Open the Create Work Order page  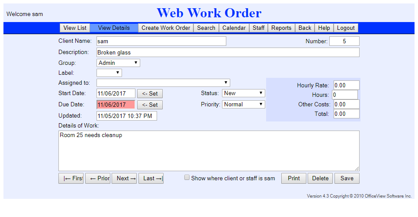[166, 28]
